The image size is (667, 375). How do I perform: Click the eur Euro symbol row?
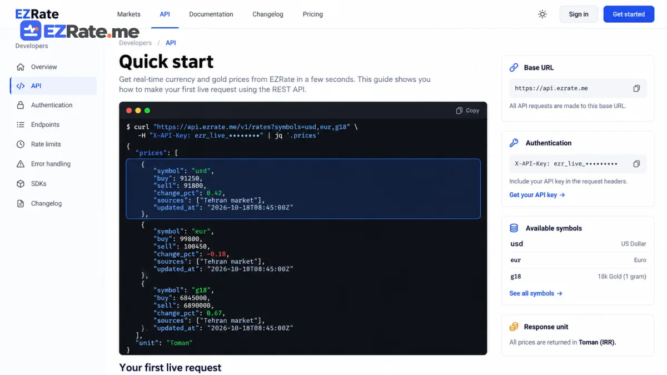coord(578,260)
